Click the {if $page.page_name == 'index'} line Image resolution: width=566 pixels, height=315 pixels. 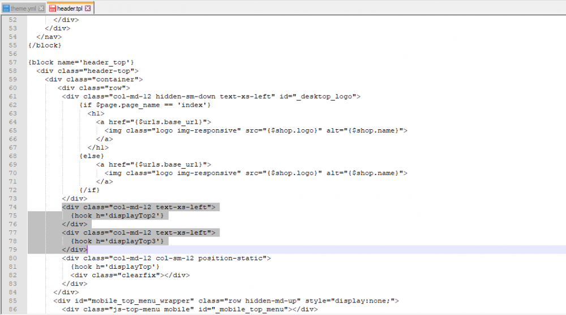(x=145, y=105)
